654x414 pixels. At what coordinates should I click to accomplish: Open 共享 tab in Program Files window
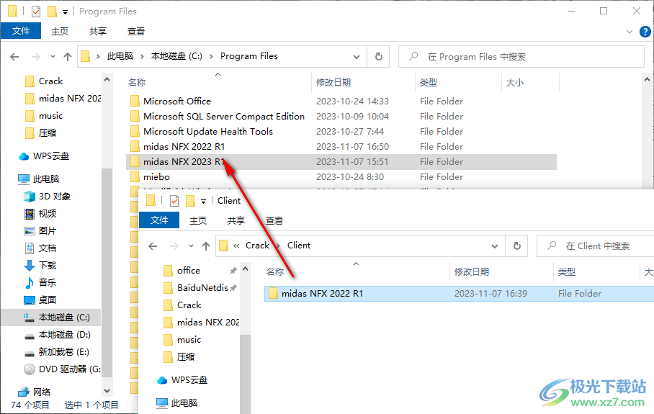coord(98,31)
